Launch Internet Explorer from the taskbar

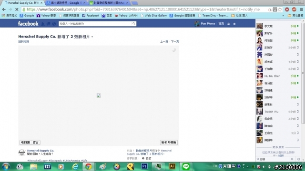click(75, 167)
